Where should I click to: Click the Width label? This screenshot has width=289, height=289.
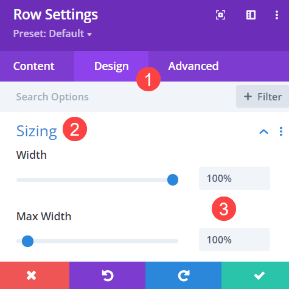[32, 155]
